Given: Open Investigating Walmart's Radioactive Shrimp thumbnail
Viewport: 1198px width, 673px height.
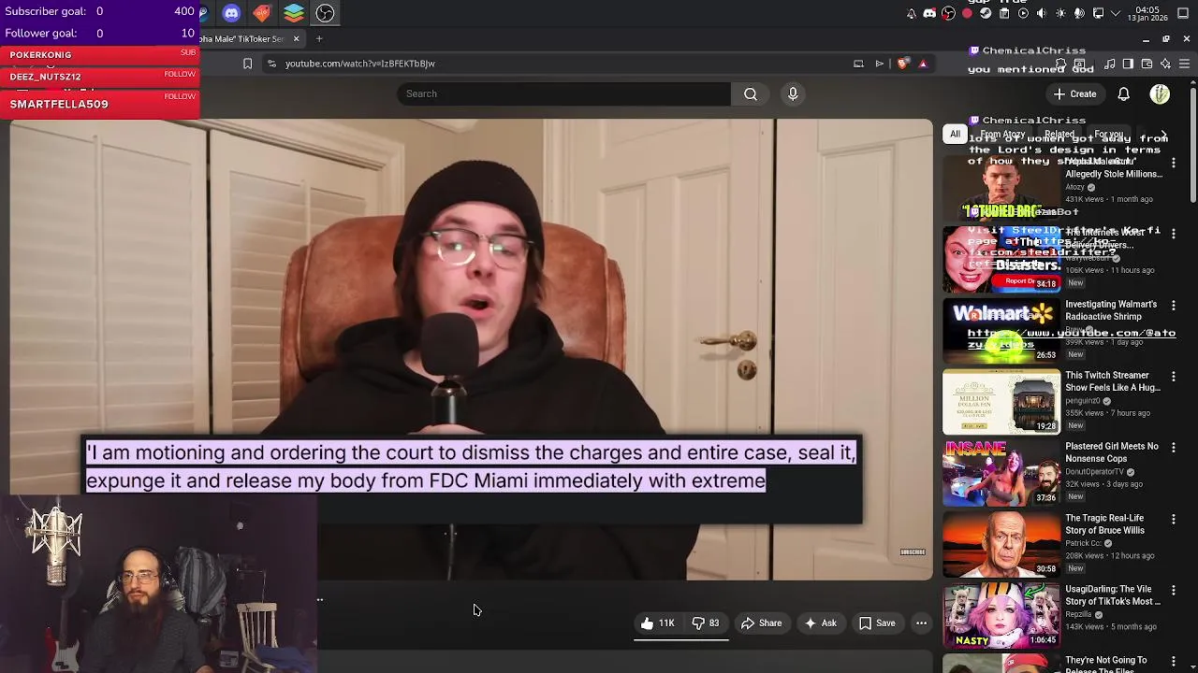Looking at the screenshot, I should (x=1001, y=331).
